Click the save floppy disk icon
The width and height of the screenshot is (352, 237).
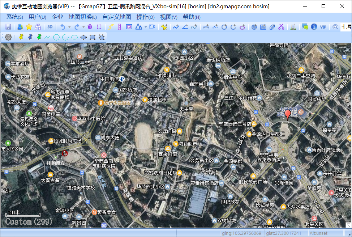click(x=8, y=27)
